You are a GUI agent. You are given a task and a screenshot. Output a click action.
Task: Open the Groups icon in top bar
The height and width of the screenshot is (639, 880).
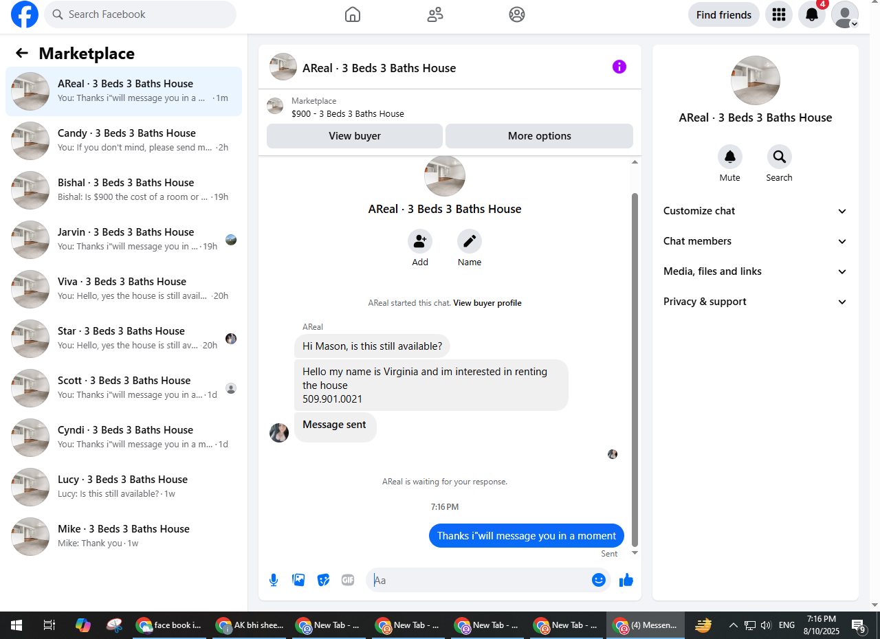(517, 14)
